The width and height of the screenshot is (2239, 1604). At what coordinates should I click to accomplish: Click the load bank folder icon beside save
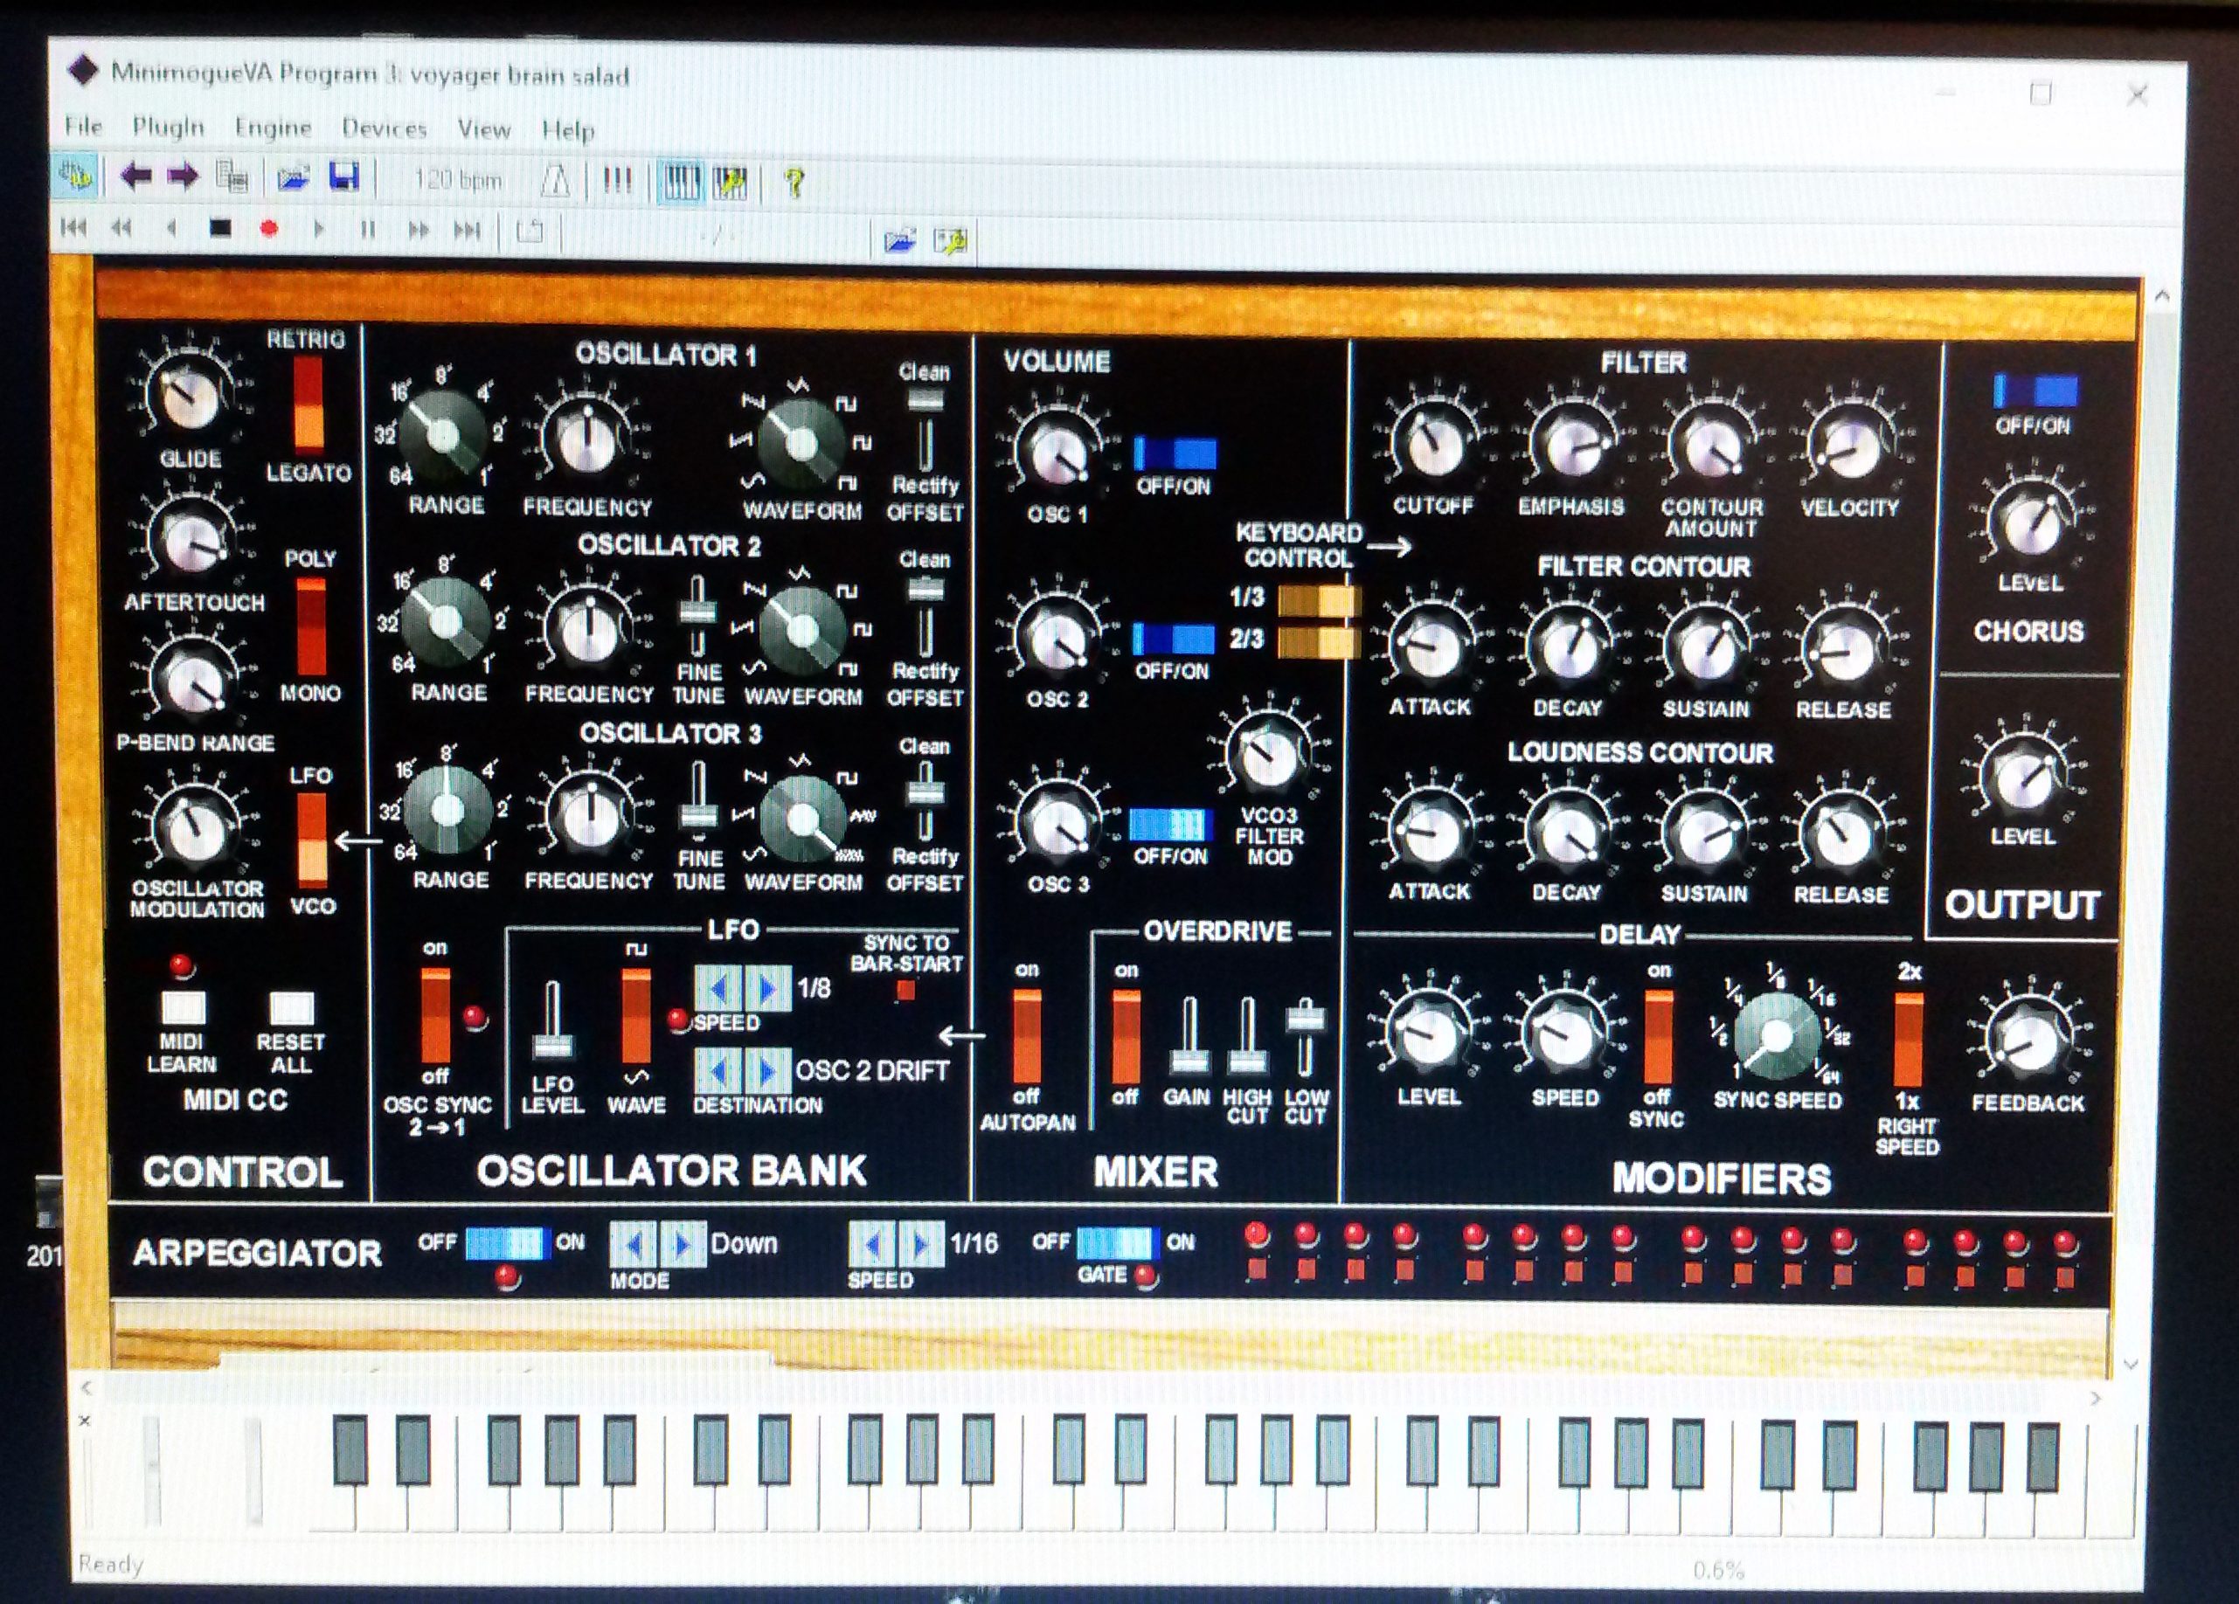pos(294,177)
